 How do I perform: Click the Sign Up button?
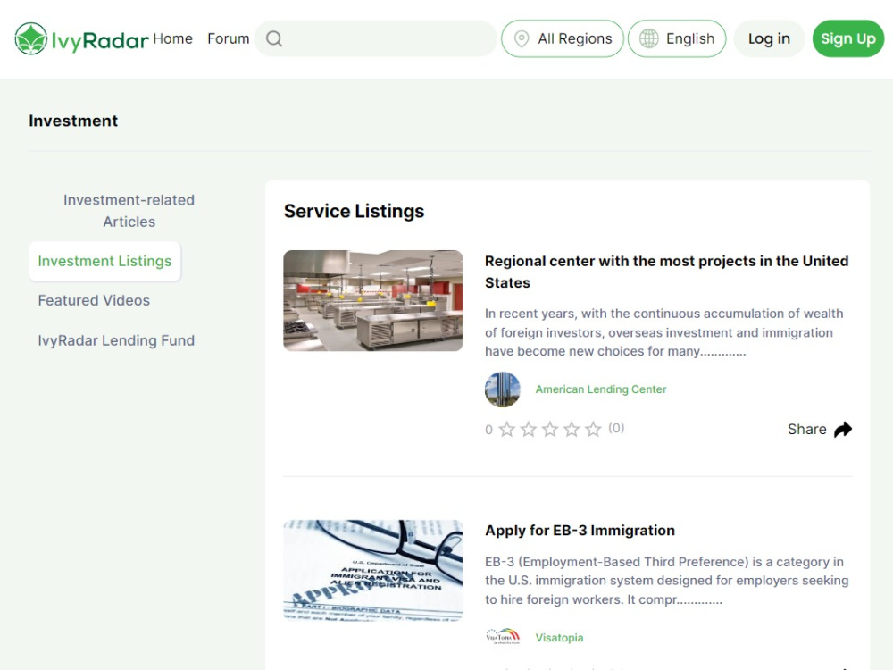tap(848, 38)
